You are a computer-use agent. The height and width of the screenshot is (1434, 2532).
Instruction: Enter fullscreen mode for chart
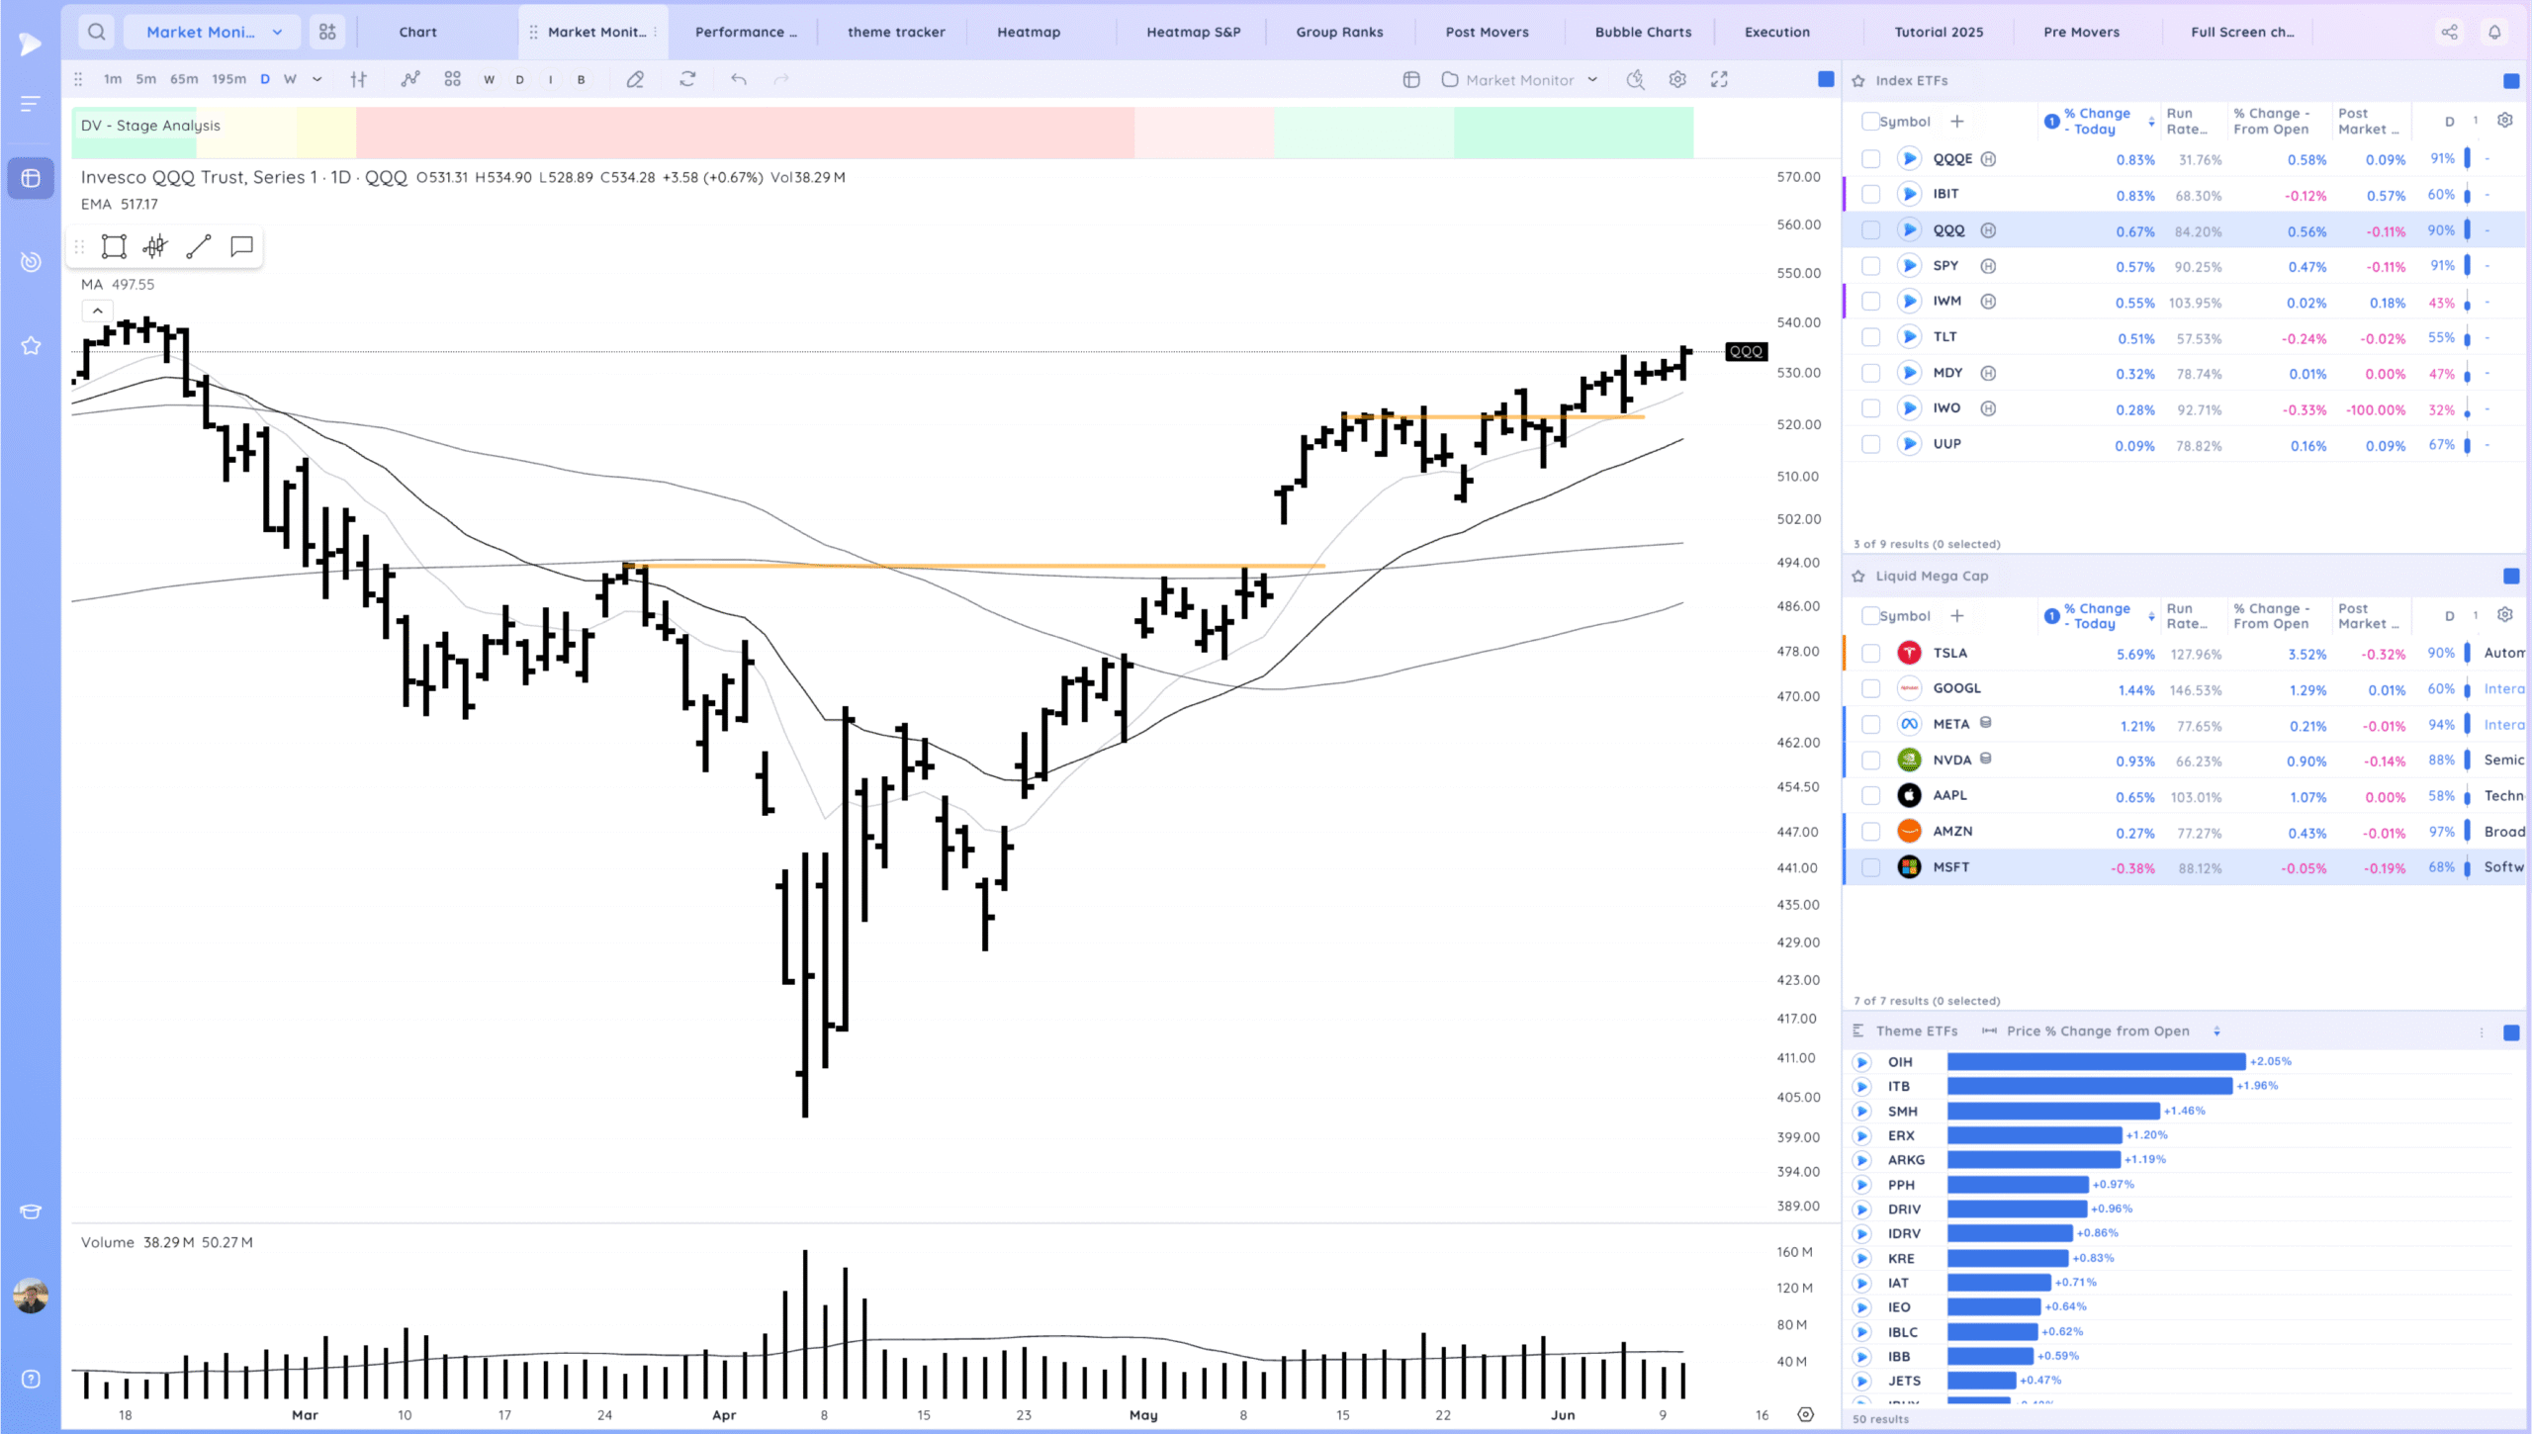pyautogui.click(x=1719, y=79)
